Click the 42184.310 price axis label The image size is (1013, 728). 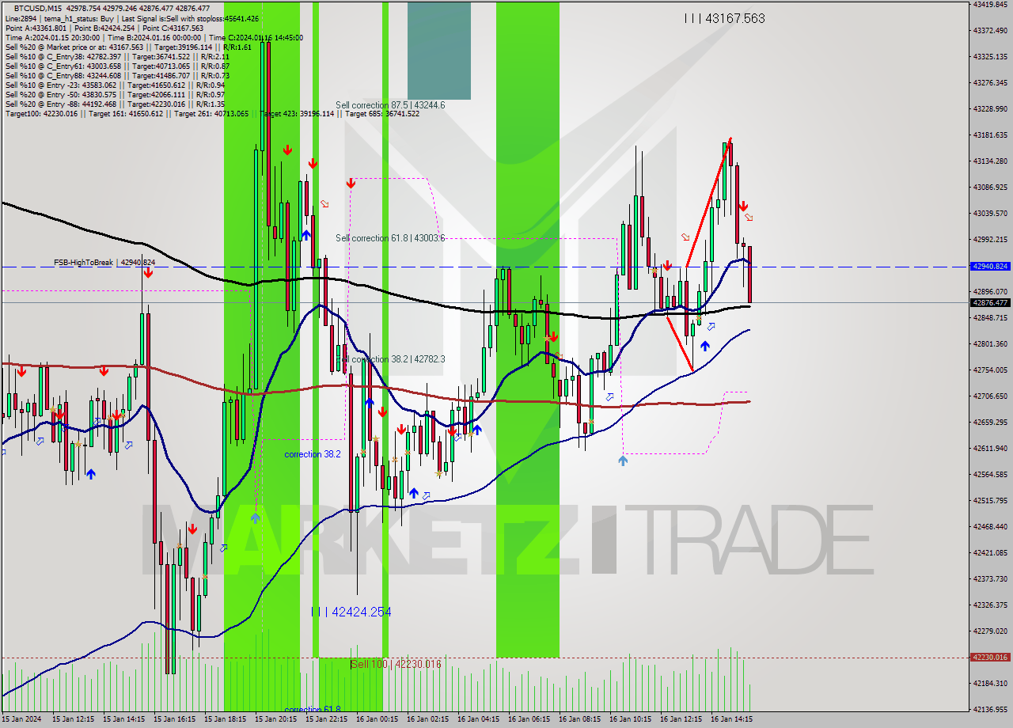pyautogui.click(x=990, y=683)
